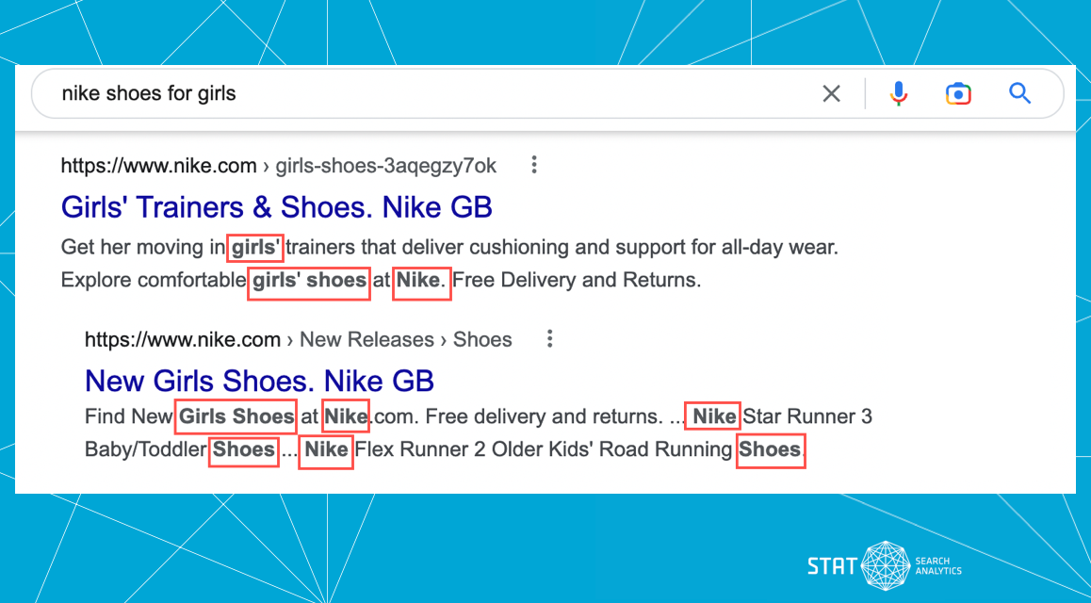Image resolution: width=1091 pixels, height=603 pixels.
Task: Start voice search with the microphone icon
Action: [x=898, y=93]
